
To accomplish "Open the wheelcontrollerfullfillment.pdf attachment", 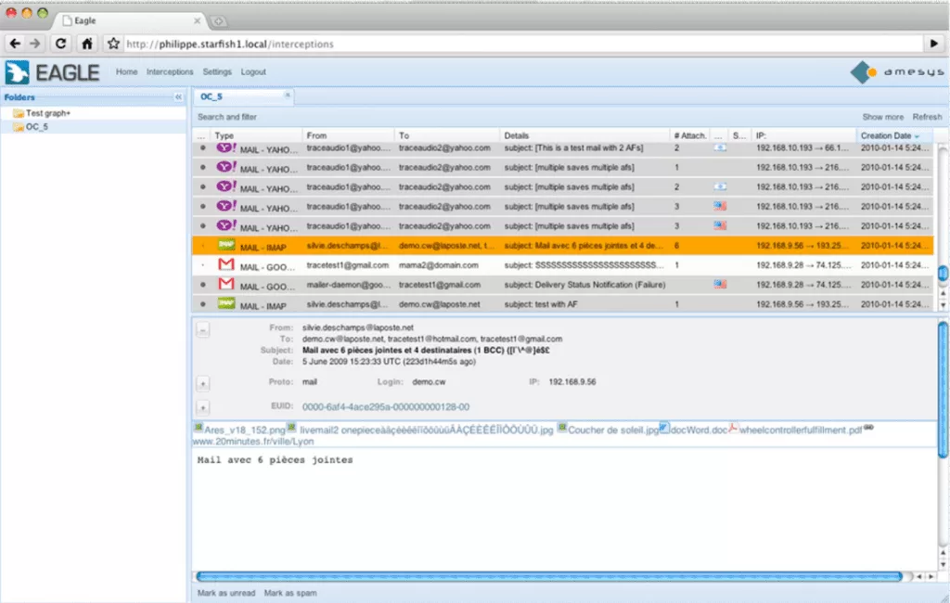I will click(801, 430).
